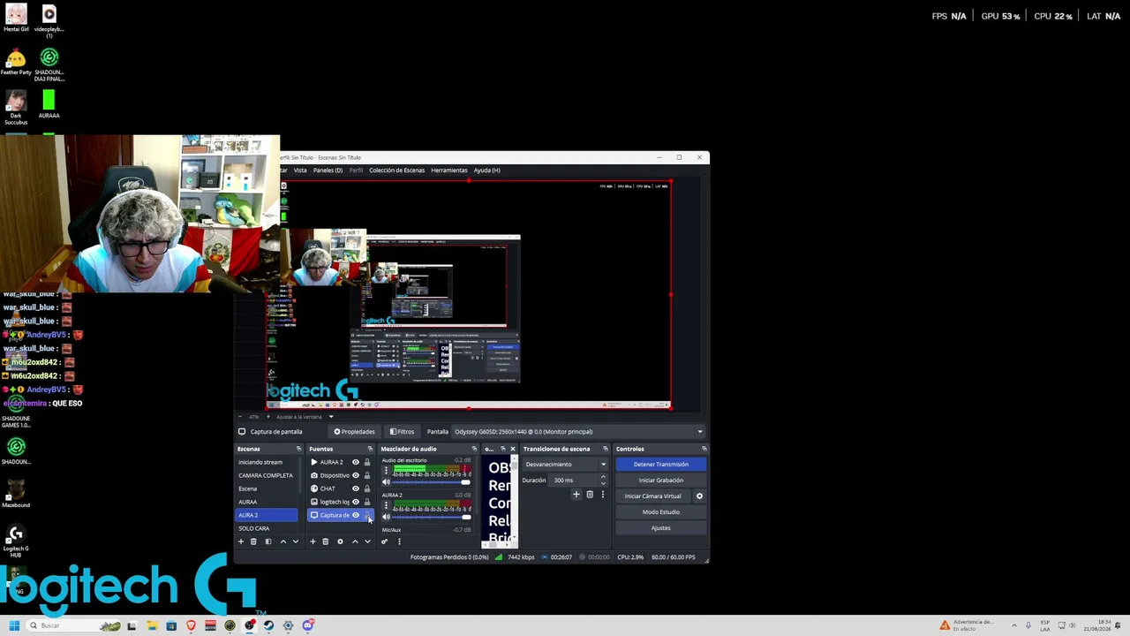The height and width of the screenshot is (636, 1130).
Task: Open the Pantalla monitor dropdown
Action: click(x=579, y=432)
